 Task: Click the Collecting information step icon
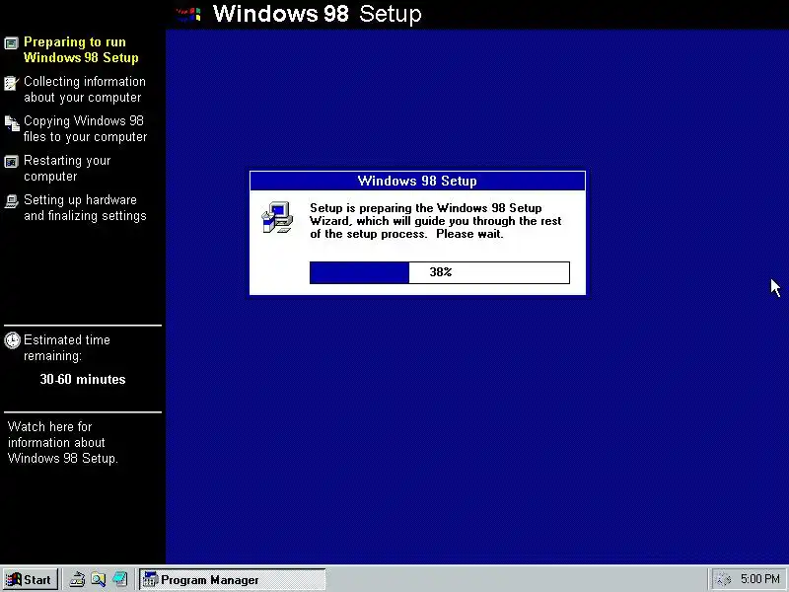click(11, 83)
